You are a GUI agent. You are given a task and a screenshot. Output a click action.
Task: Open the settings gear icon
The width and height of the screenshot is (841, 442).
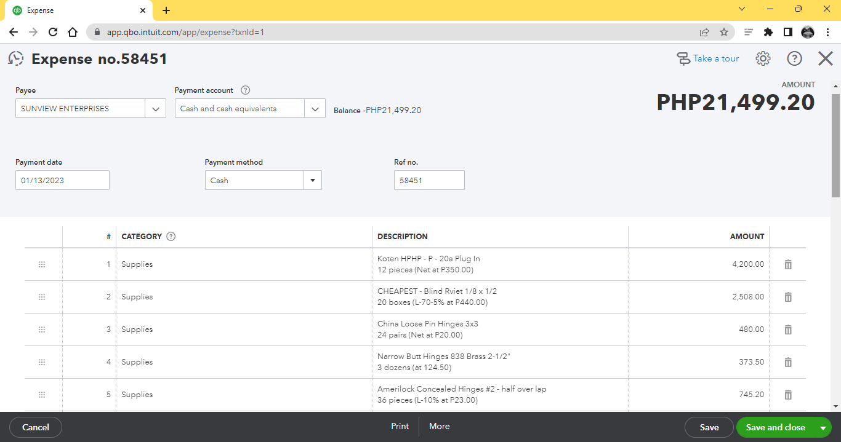pyautogui.click(x=763, y=58)
